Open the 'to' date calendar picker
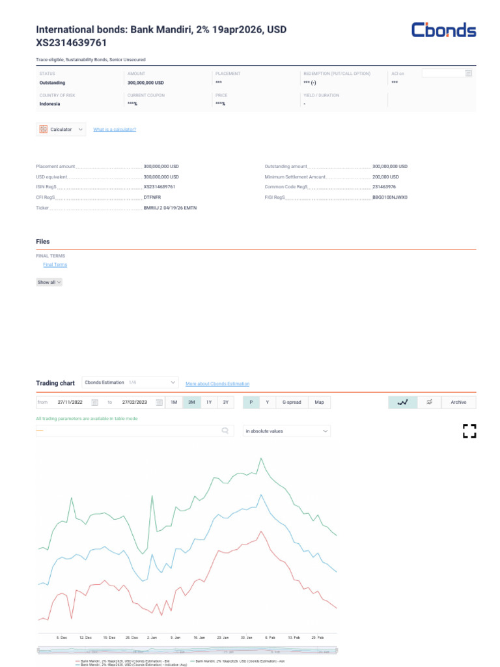The height and width of the screenshot is (667, 500). point(159,403)
